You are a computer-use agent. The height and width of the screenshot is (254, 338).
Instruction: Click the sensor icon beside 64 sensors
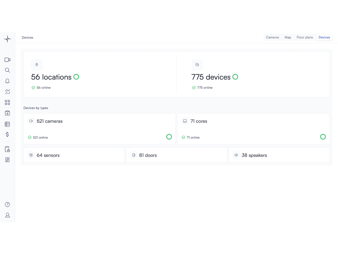[31, 155]
